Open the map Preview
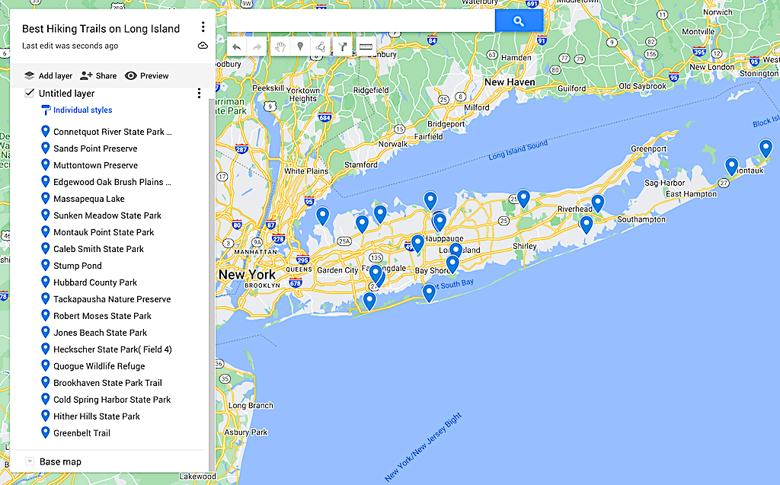 (147, 75)
